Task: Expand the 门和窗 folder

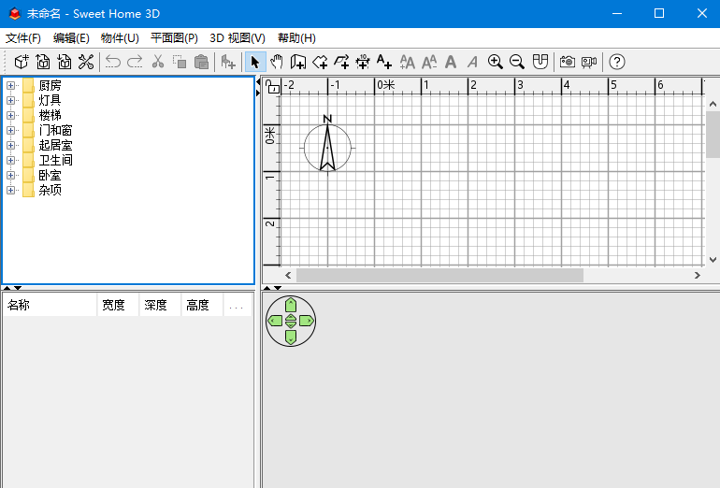Action: point(10,130)
